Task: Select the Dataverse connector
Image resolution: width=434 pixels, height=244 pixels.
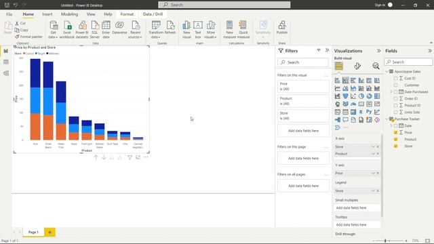Action: pyautogui.click(x=119, y=28)
